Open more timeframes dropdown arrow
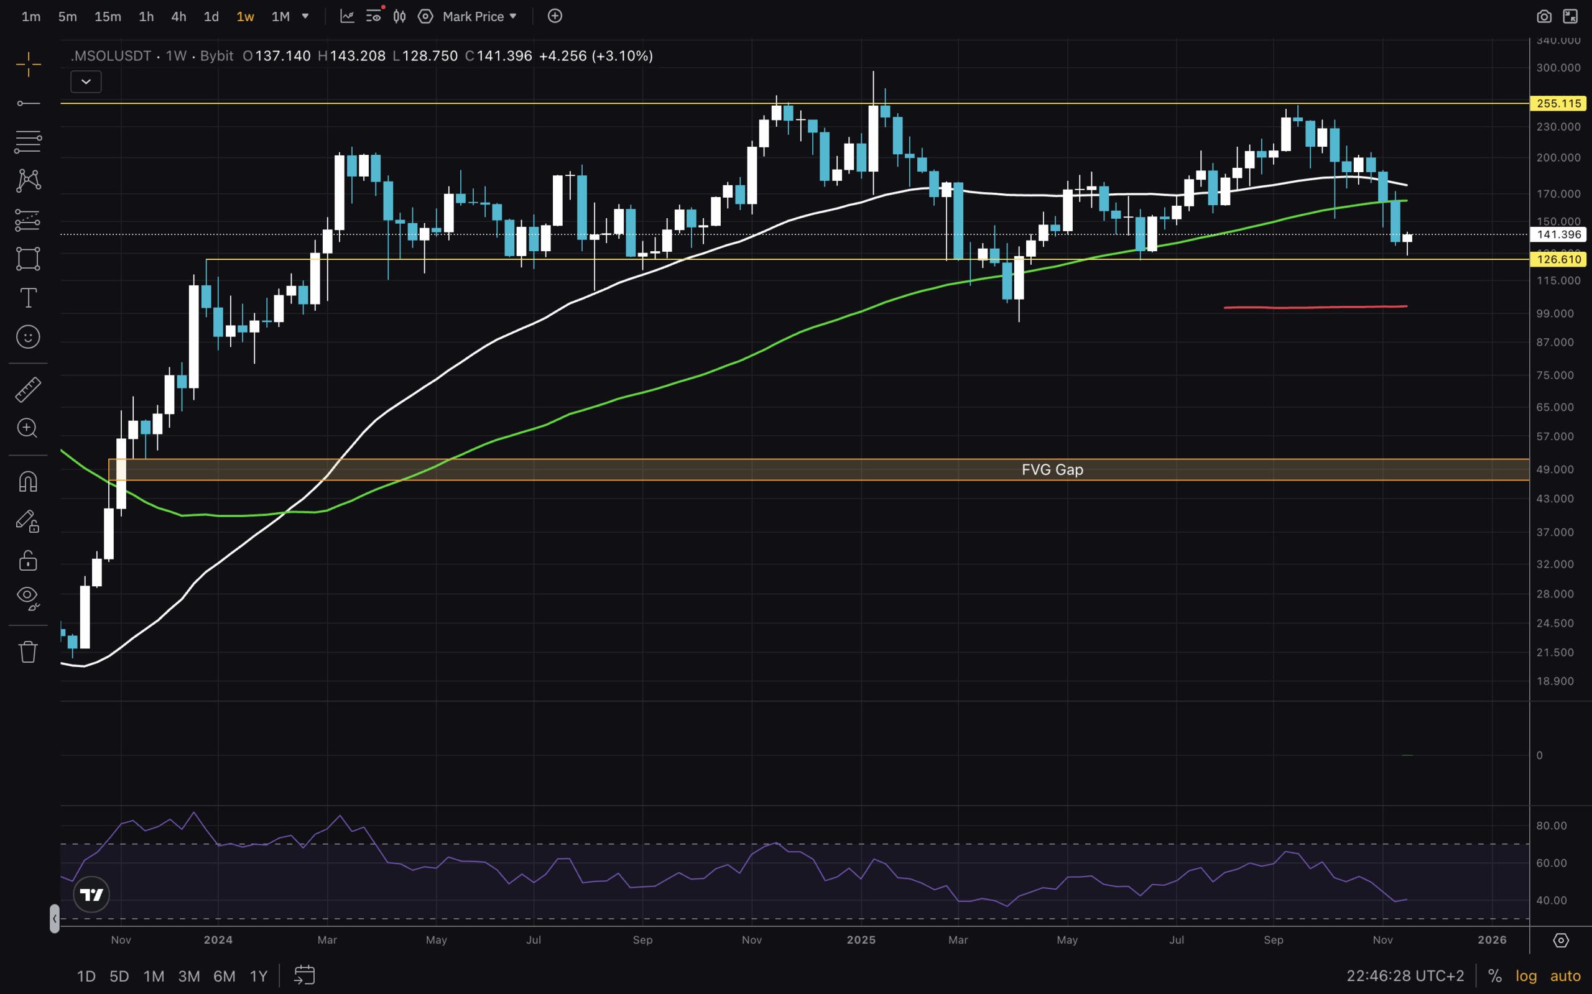1592x994 pixels. (305, 16)
